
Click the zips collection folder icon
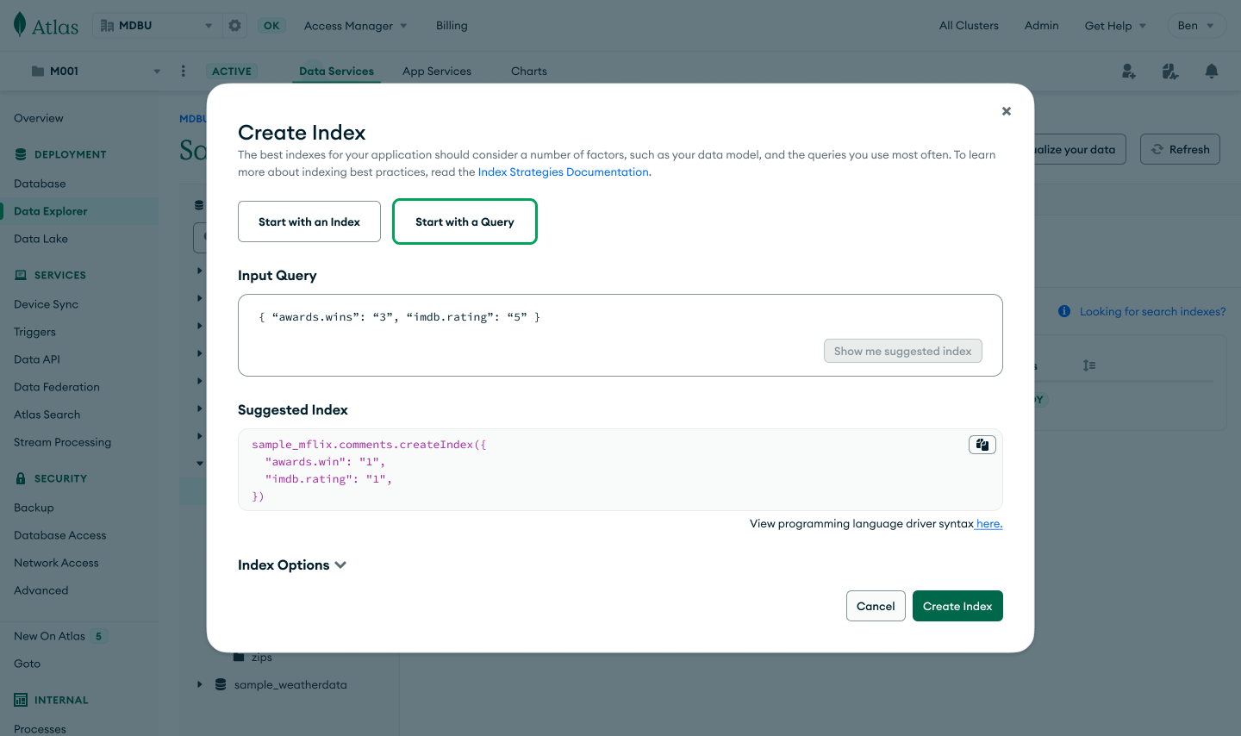[x=240, y=658]
